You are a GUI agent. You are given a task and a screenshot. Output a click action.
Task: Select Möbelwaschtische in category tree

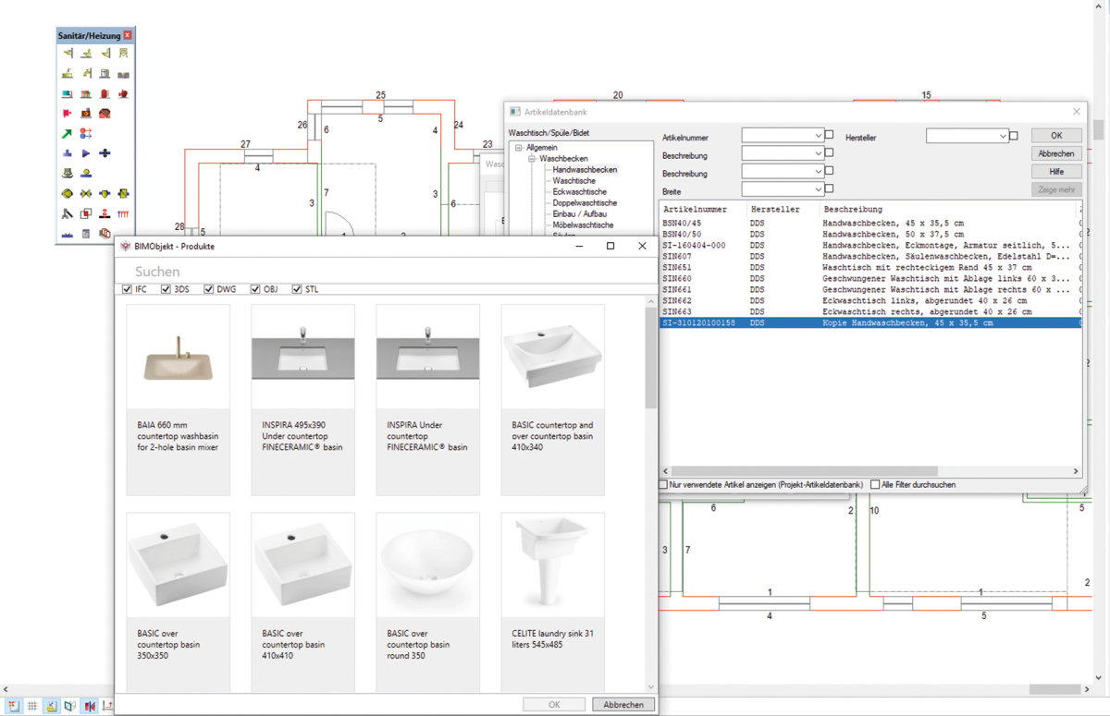[x=583, y=225]
